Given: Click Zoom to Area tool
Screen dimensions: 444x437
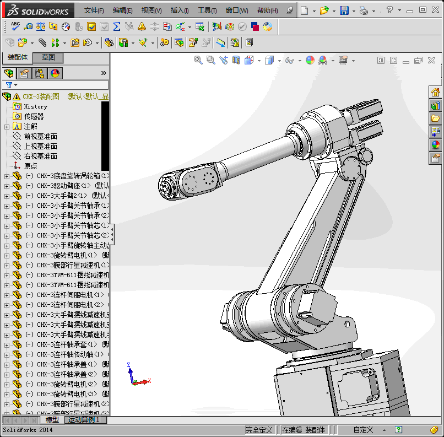Looking at the screenshot, I should (x=210, y=60).
